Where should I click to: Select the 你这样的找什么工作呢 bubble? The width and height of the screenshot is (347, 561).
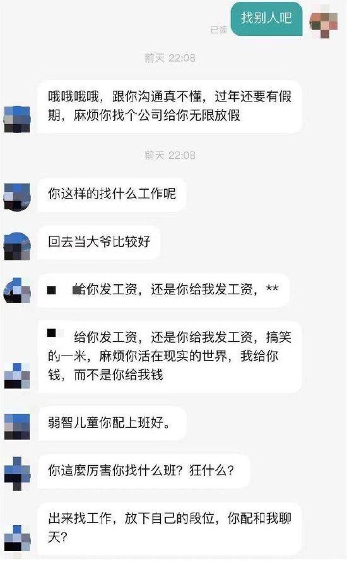click(112, 195)
